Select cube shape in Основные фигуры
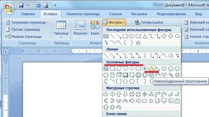This screenshot has width=209, height=117. pyautogui.click(x=119, y=75)
